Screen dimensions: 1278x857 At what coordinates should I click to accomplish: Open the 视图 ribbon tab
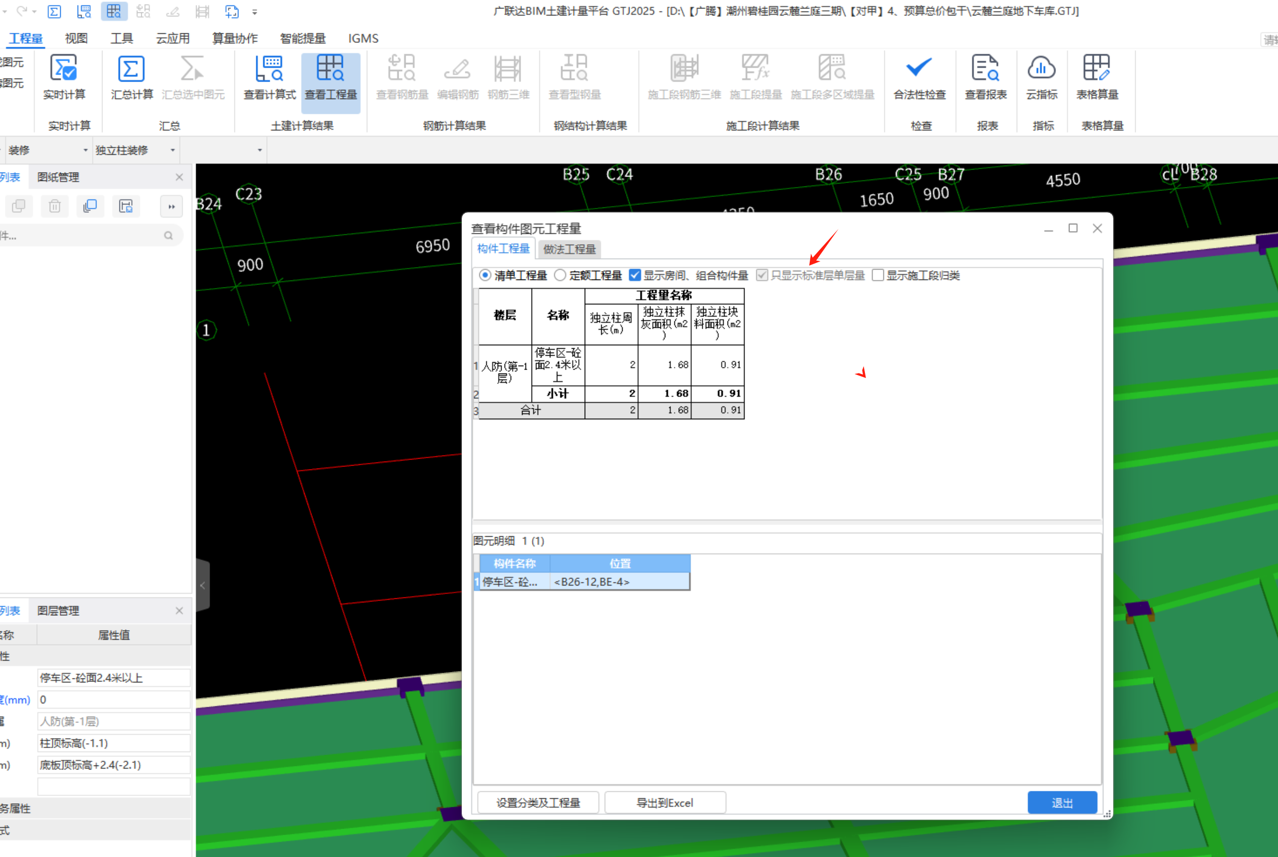coord(76,38)
